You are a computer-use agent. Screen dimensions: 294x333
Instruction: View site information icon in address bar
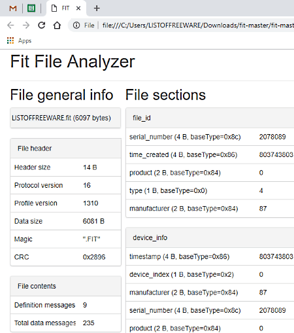(x=76, y=26)
